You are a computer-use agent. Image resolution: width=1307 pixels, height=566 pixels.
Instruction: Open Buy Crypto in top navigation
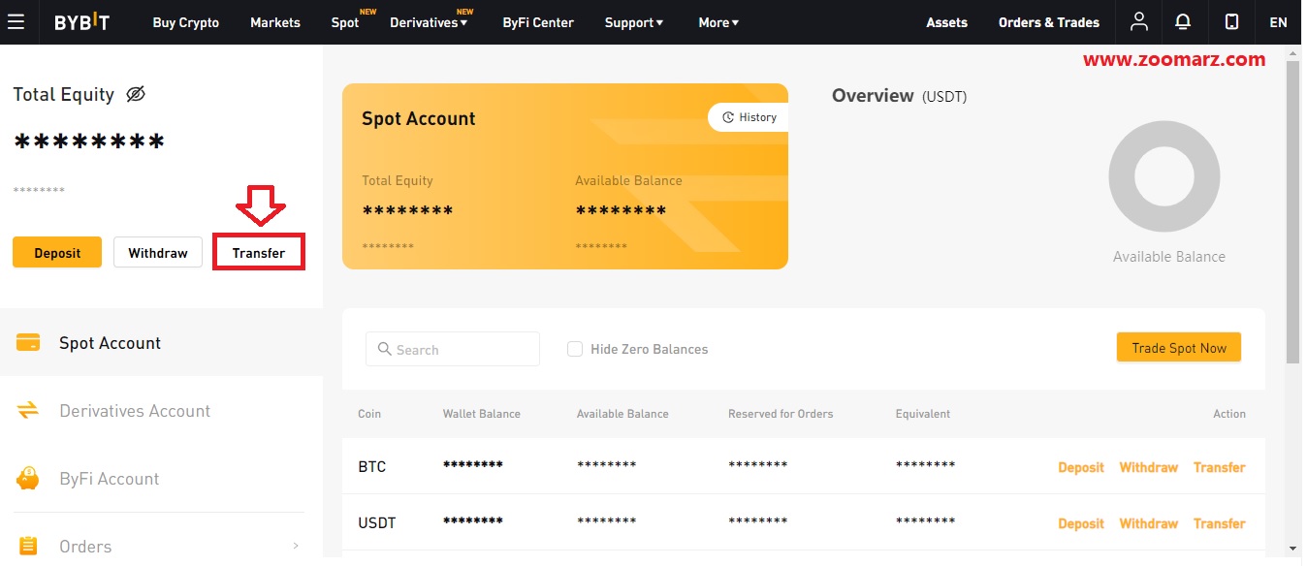click(x=186, y=22)
